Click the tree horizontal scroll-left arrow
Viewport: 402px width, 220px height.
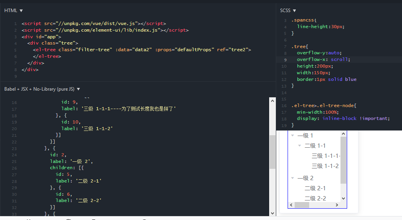291,205
